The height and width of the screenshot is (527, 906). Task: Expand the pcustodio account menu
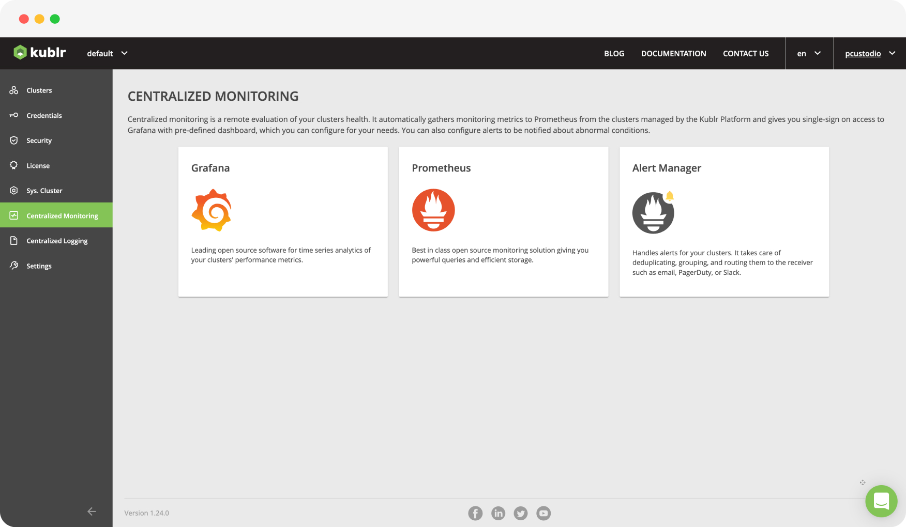point(892,53)
